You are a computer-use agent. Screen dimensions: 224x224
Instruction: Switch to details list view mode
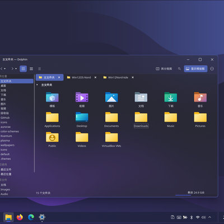[x=39, y=69]
